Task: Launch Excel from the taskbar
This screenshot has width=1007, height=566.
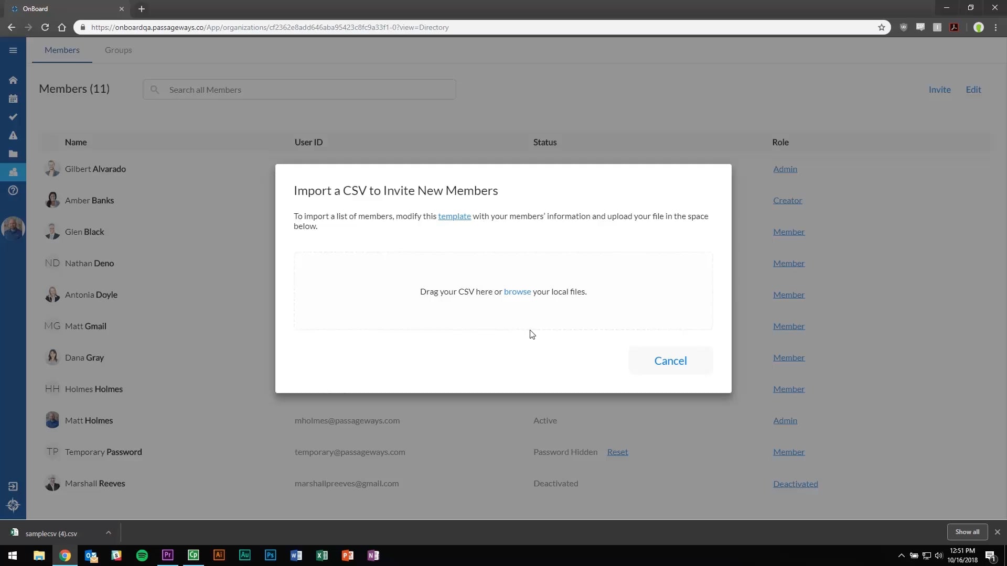Action: click(322, 556)
